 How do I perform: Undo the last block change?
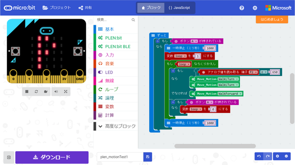[259, 156]
